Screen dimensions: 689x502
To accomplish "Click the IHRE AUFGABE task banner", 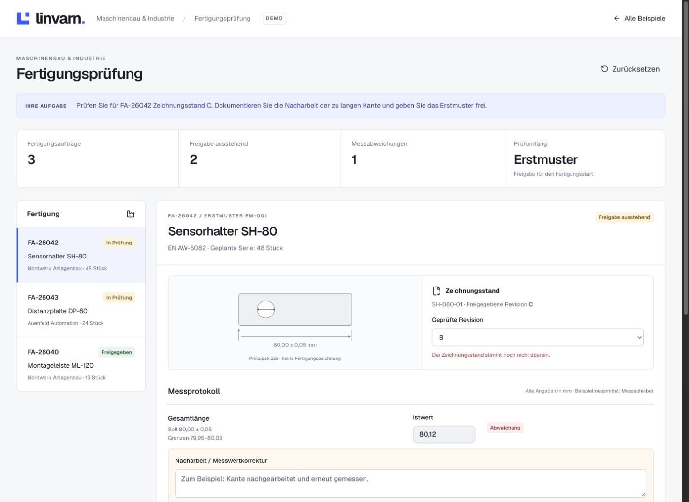I will (341, 106).
